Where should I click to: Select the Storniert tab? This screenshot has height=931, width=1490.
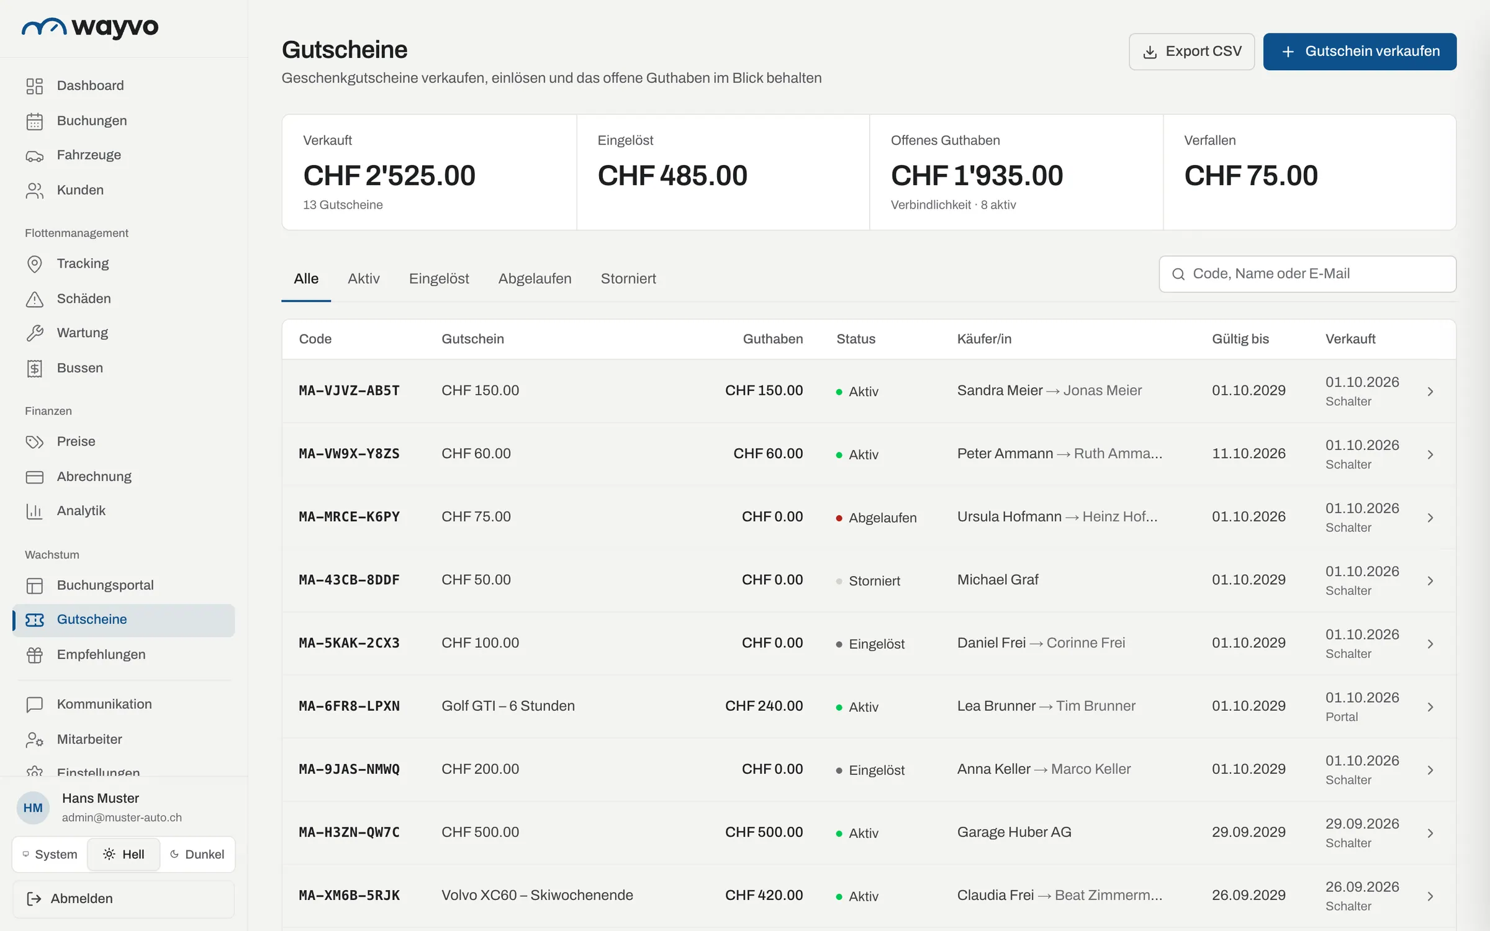click(x=628, y=279)
